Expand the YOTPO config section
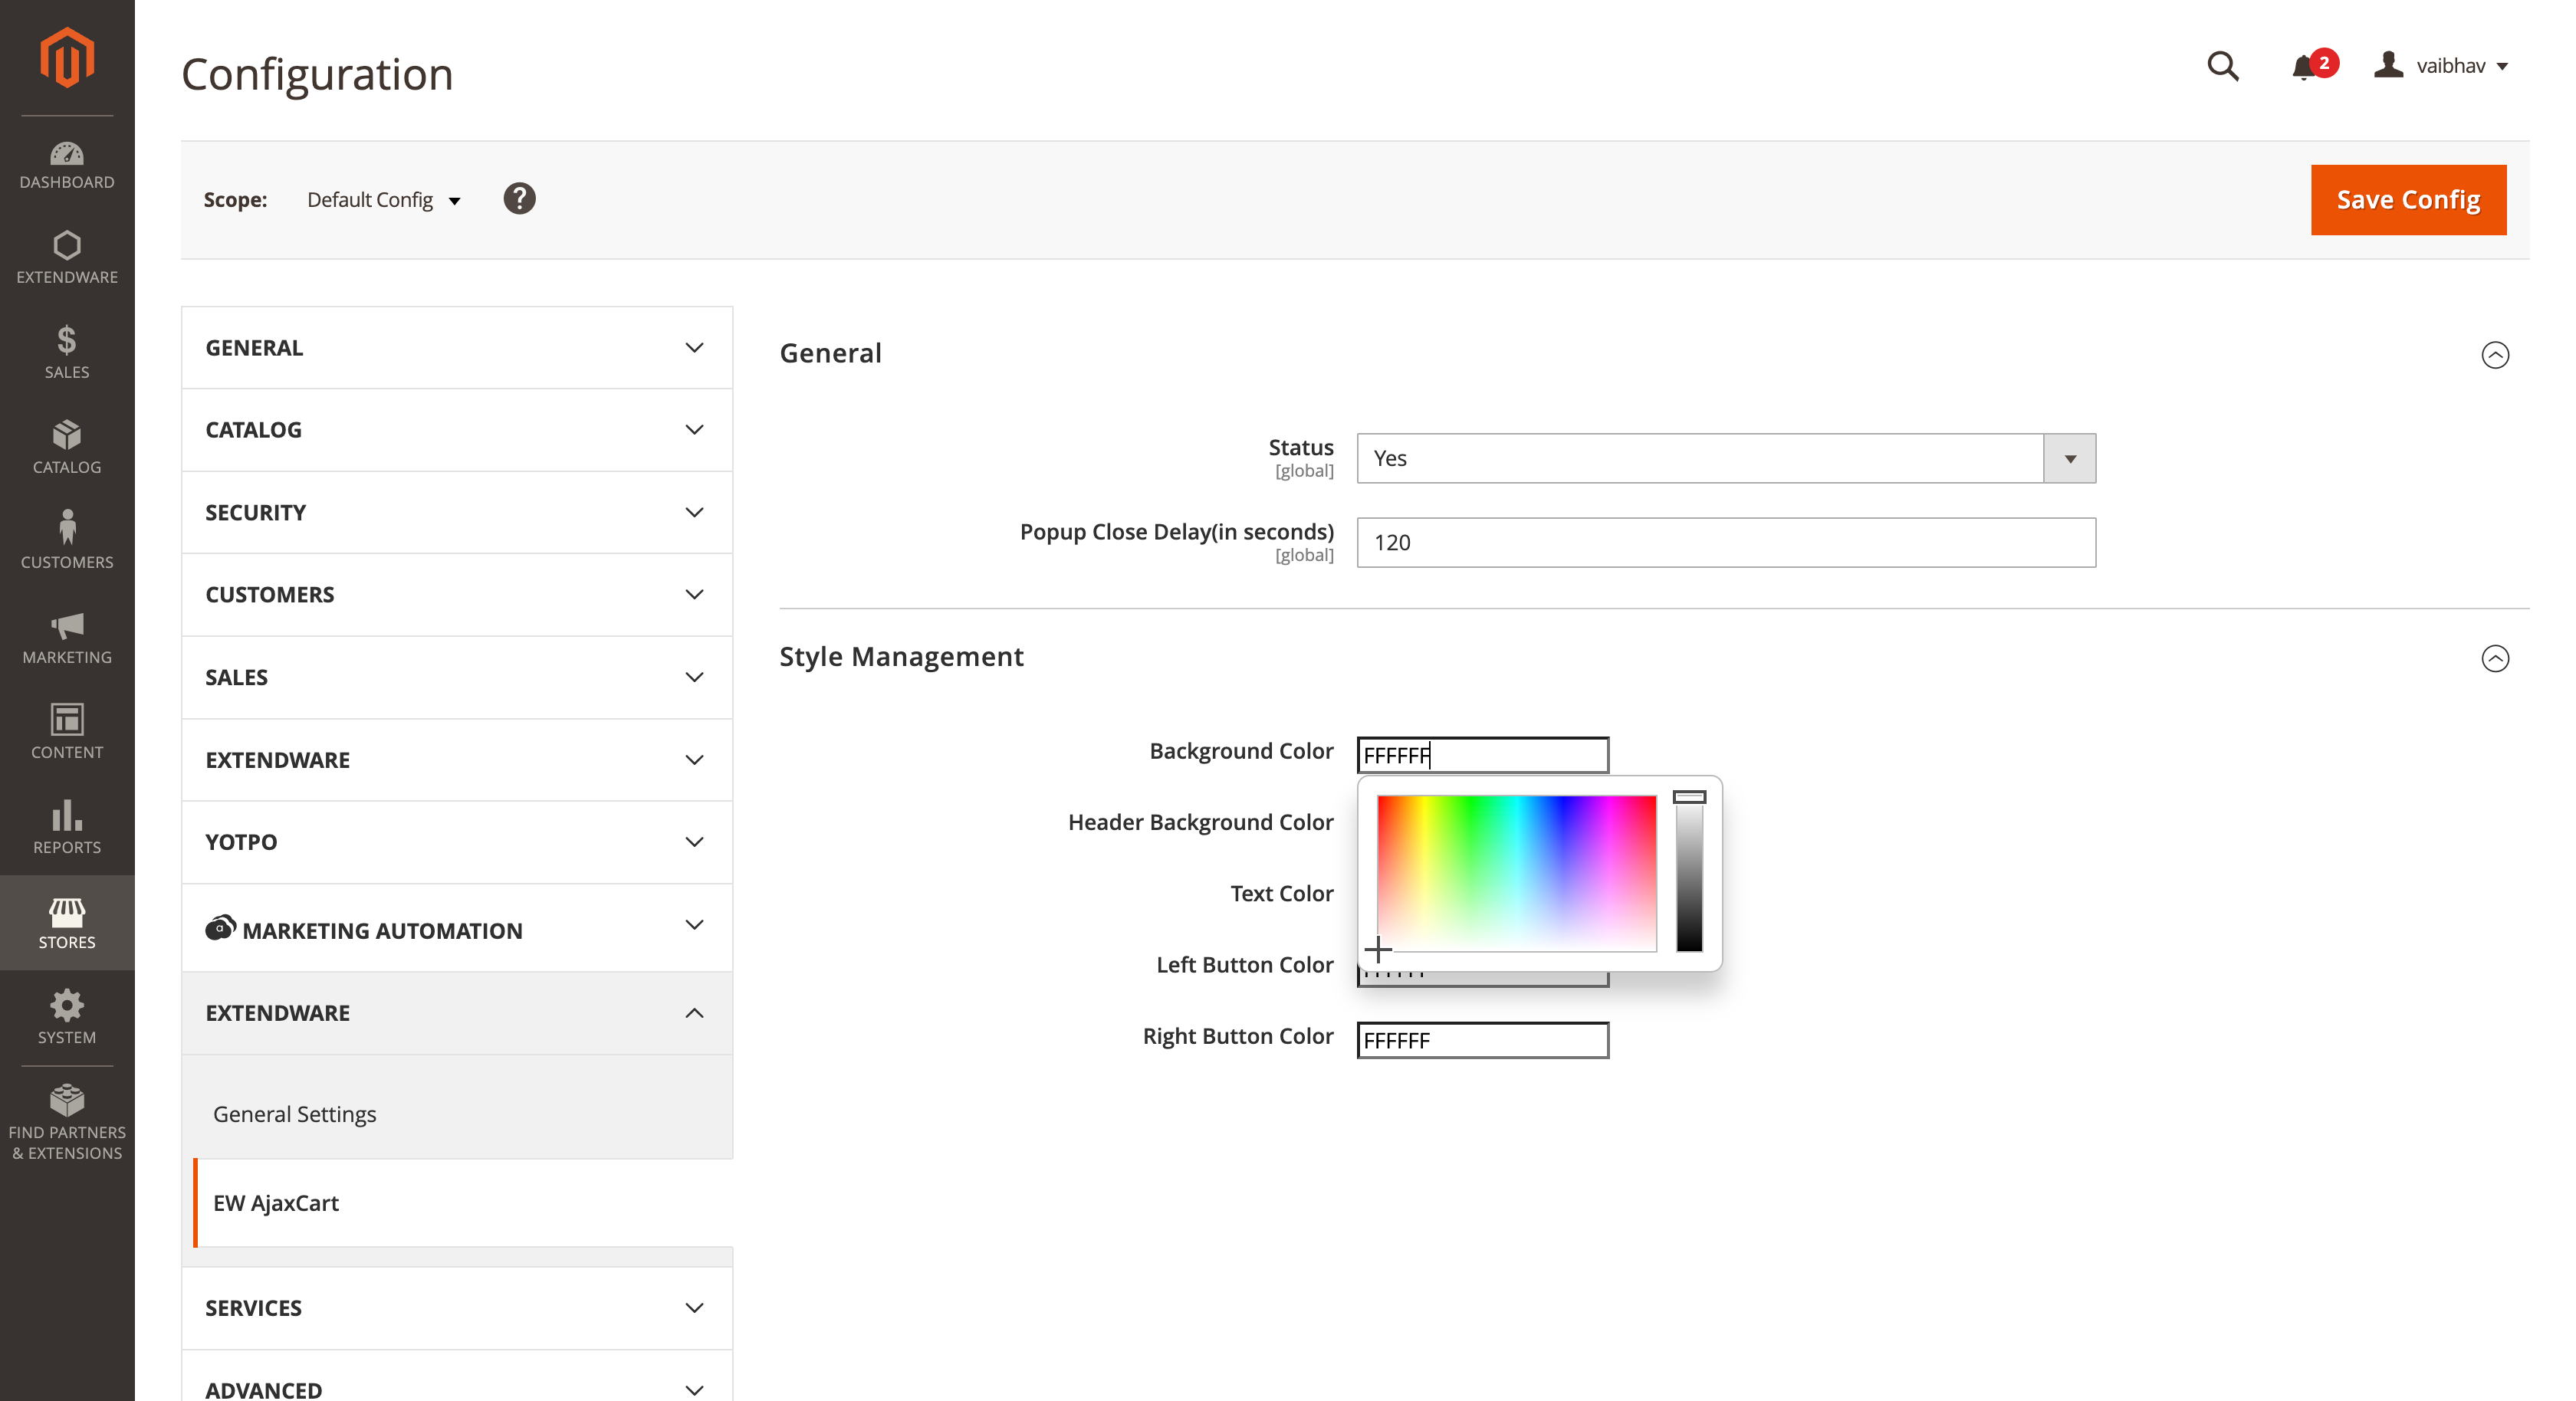The width and height of the screenshot is (2576, 1401). [x=457, y=841]
